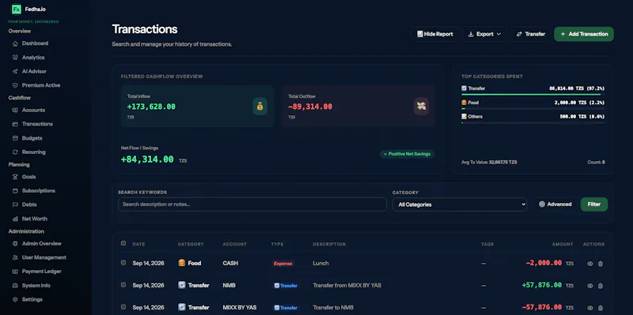Delete the Lunch transaction via trash icon
This screenshot has height=315, width=633.
pyautogui.click(x=601, y=264)
